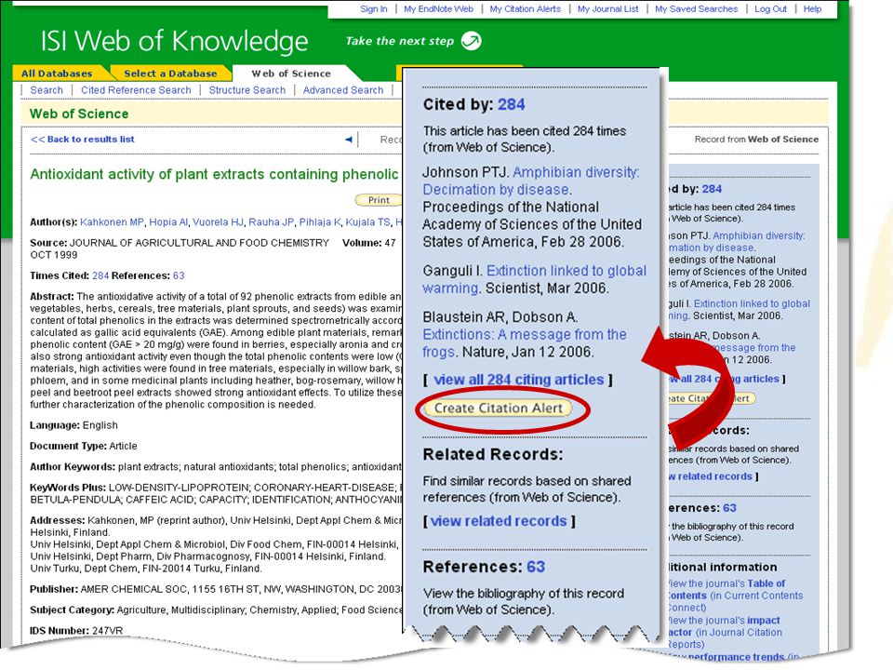
Task: Click the 63 link in right sidebar References heading
Action: pos(729,508)
